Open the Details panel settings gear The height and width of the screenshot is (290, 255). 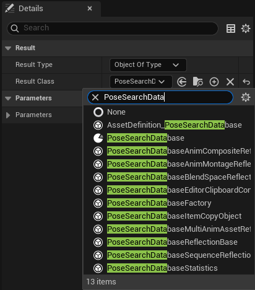(246, 29)
